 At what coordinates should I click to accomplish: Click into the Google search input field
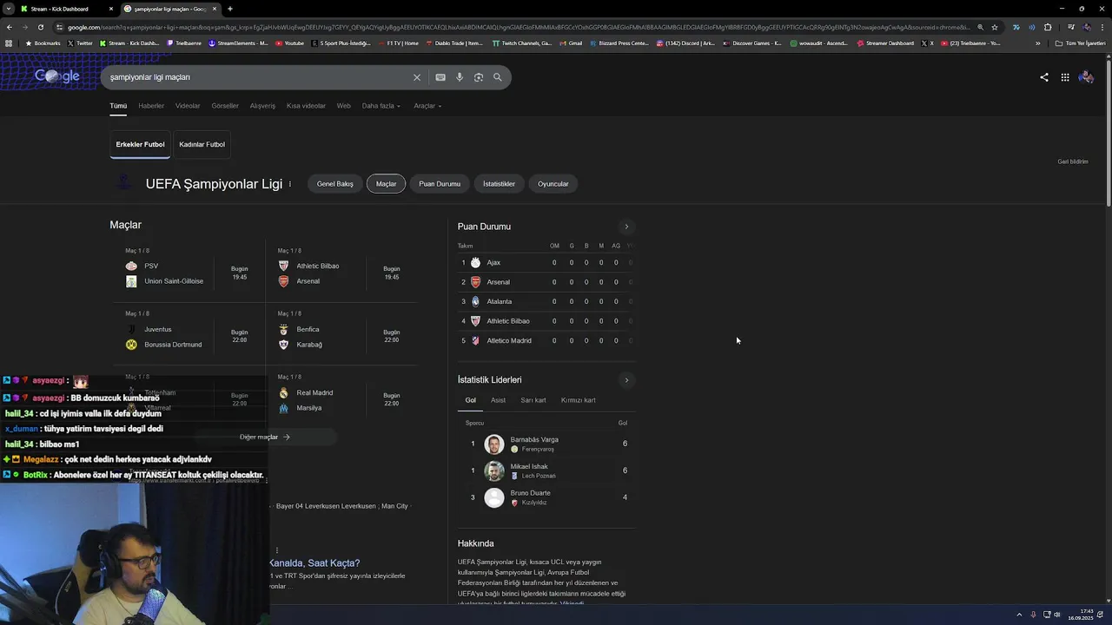pos(256,77)
